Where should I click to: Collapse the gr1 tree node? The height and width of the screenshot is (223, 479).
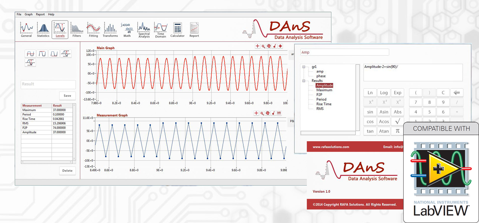coord(304,67)
